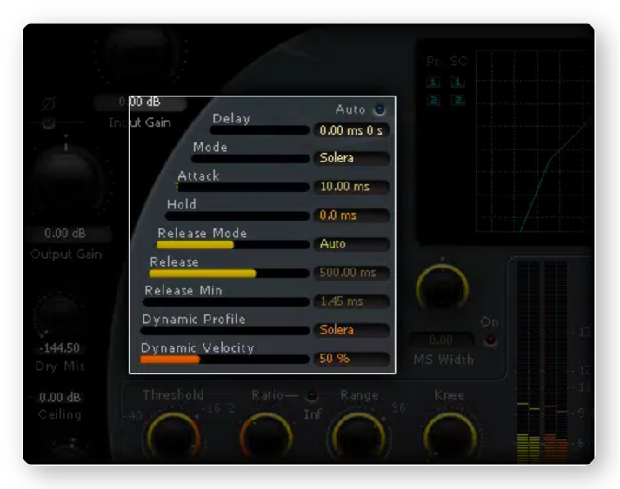Click the Output Gain knob
The height and width of the screenshot is (489, 620).
(66, 179)
